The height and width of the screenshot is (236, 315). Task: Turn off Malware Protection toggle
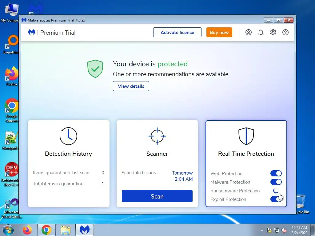(276, 182)
